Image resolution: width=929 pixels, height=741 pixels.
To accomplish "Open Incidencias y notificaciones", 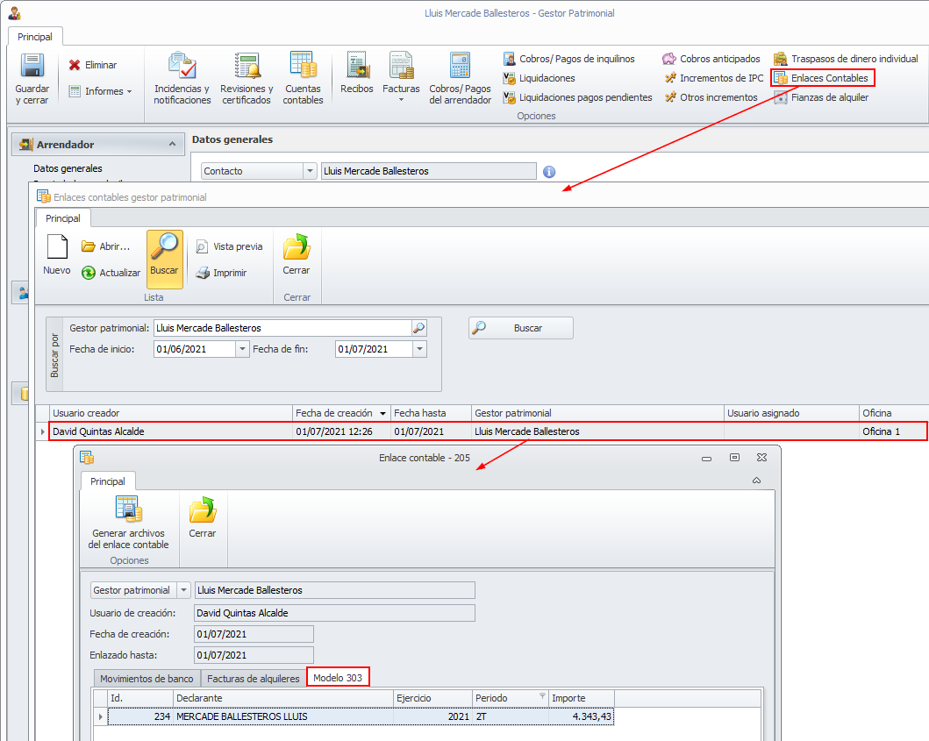I will pos(182,79).
